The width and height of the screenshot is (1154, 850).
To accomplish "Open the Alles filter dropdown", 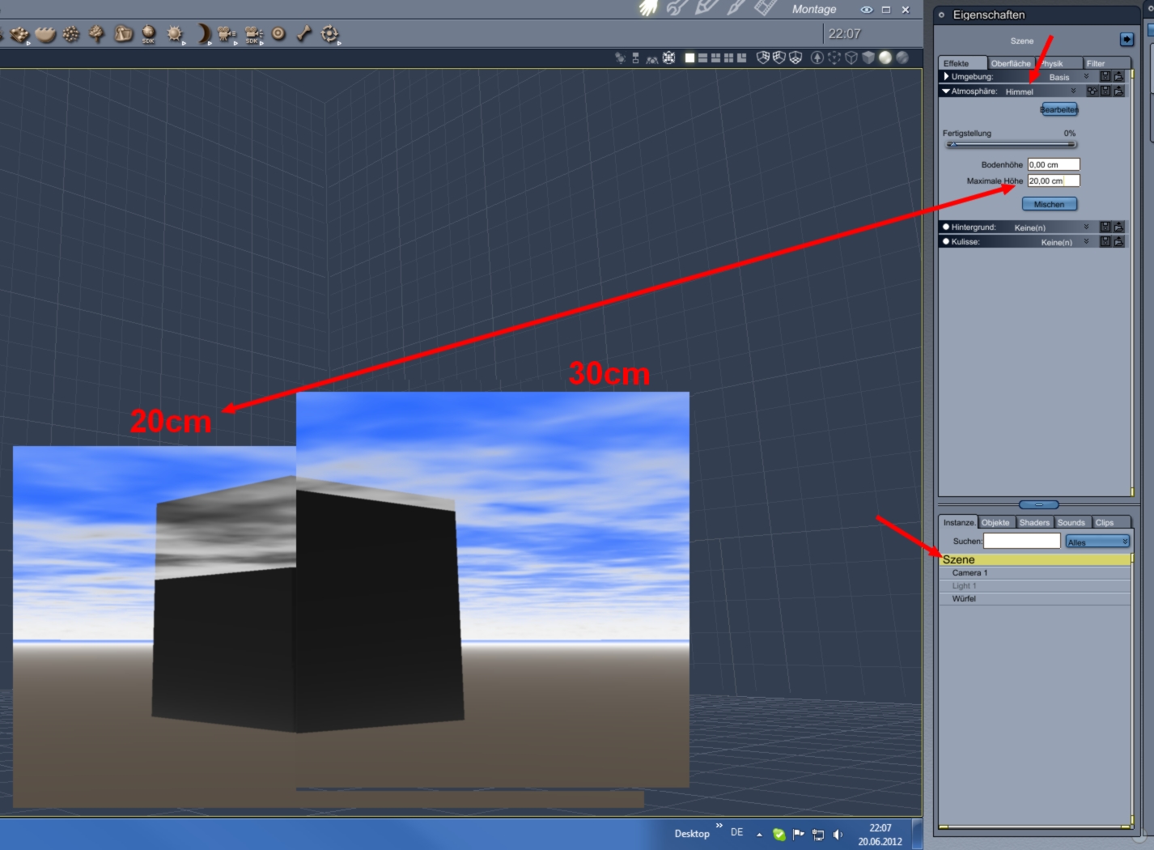I will (x=1097, y=542).
